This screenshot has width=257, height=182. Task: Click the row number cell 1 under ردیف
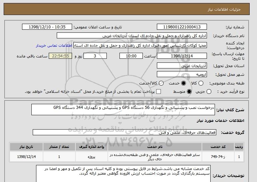tap(239, 157)
